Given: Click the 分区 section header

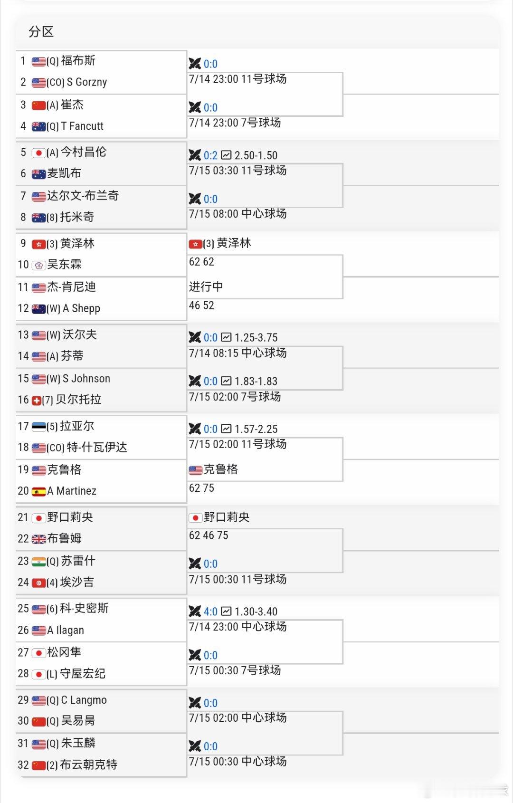Looking at the screenshot, I should [x=41, y=32].
